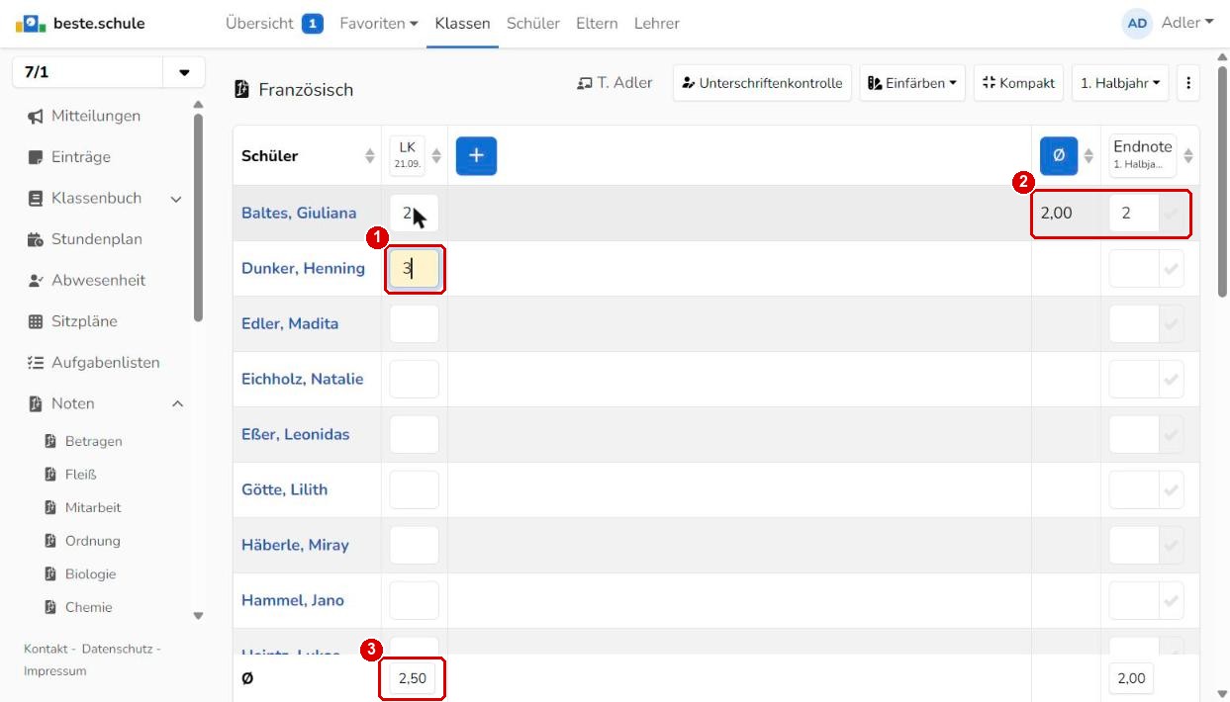Confirm Endnote checkmark for Eichholz, Natalie
This screenshot has height=702, width=1230.
[x=1172, y=380]
